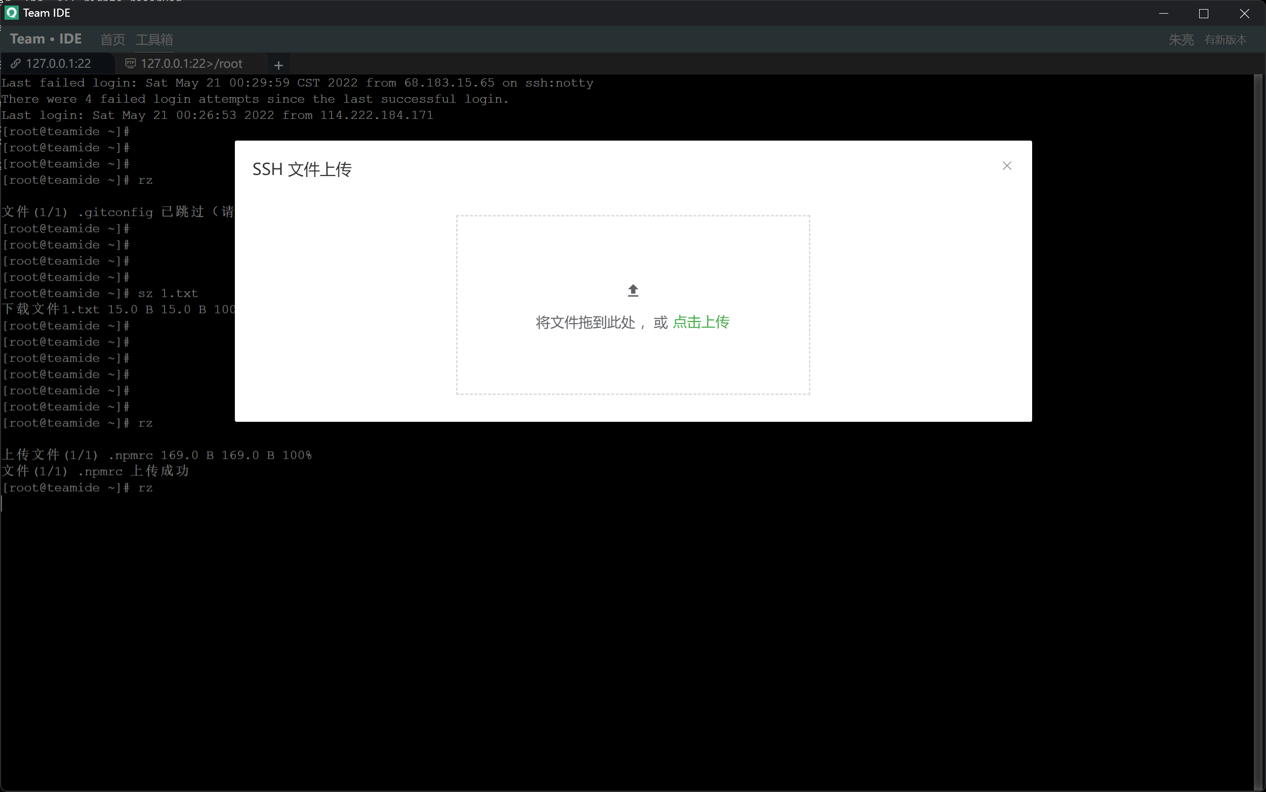The height and width of the screenshot is (792, 1266).
Task: Click the upload arrow icon in the drop zone
Action: point(632,290)
